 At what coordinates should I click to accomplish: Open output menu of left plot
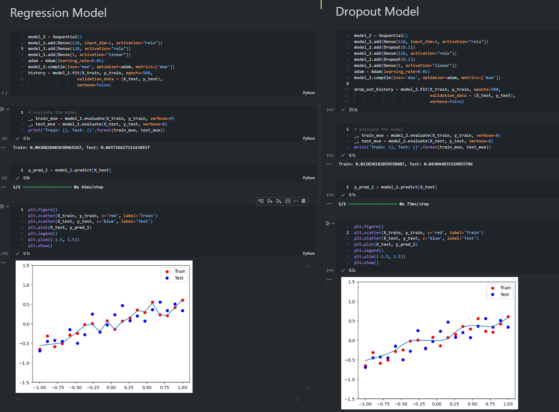click(3, 263)
